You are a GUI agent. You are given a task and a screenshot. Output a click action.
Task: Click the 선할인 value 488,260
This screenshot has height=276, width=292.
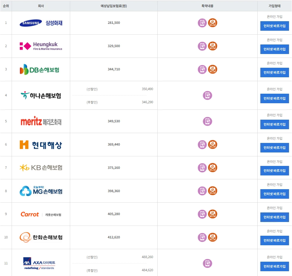click(x=147, y=257)
